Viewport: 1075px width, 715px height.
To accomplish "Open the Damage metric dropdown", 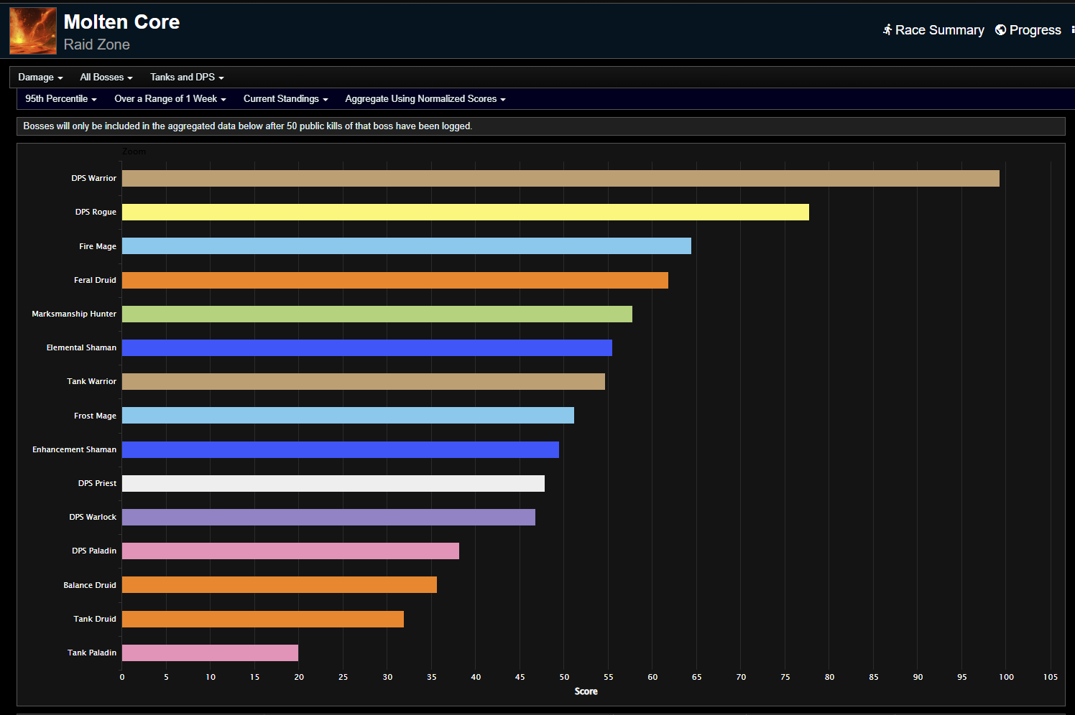I will coord(40,77).
